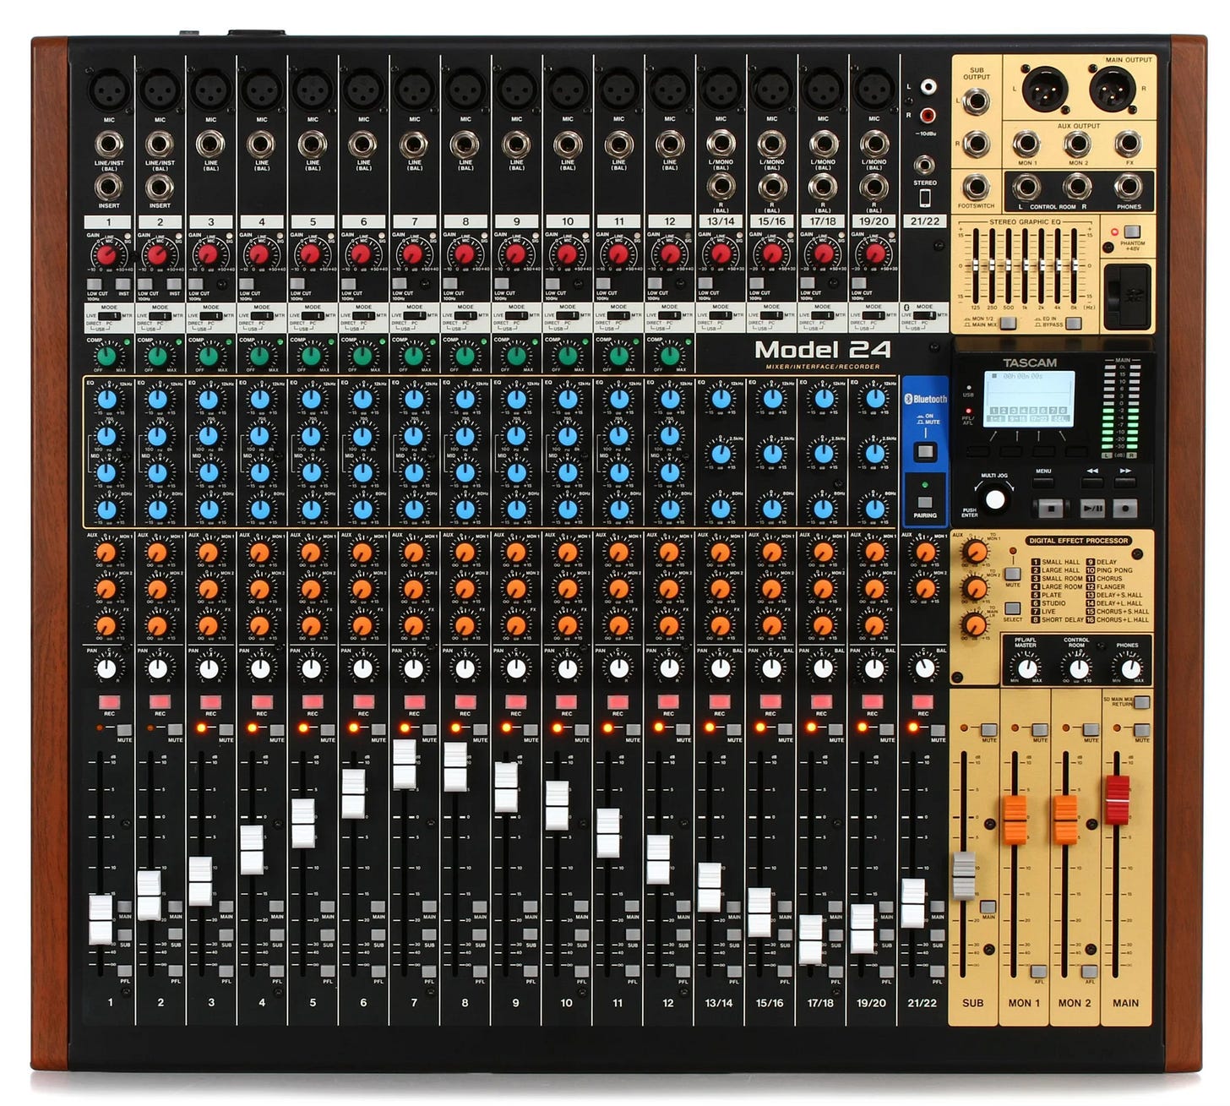Click the FX send knob on channel 15/16
The image size is (1230, 1106).
tap(770, 625)
